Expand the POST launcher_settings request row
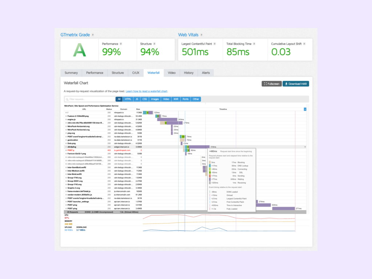This screenshot has height=279, width=372. 66,202
